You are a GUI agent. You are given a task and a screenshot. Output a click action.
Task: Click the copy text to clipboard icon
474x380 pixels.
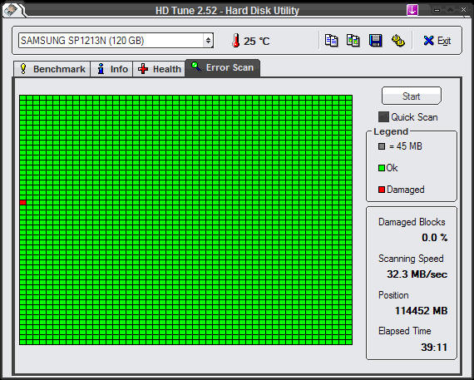[x=331, y=41]
